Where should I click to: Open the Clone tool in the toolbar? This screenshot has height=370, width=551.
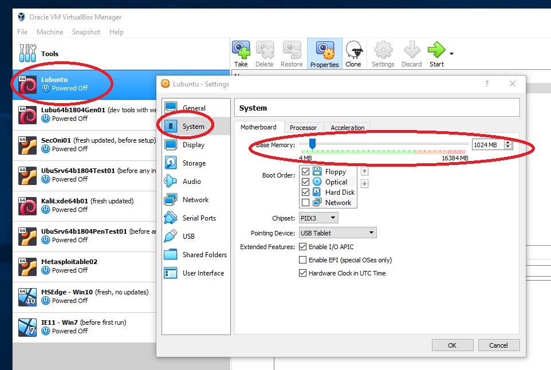pos(353,53)
